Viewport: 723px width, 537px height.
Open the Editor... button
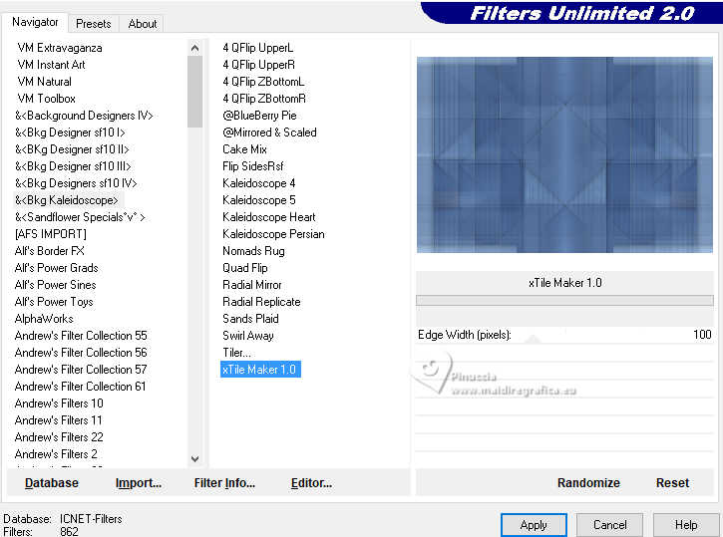311,483
